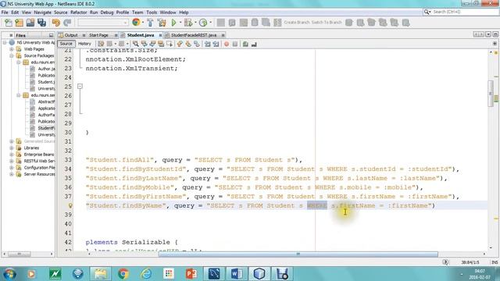Minimize the Files panel
The image size is (500, 281).
pyautogui.click(x=51, y=35)
